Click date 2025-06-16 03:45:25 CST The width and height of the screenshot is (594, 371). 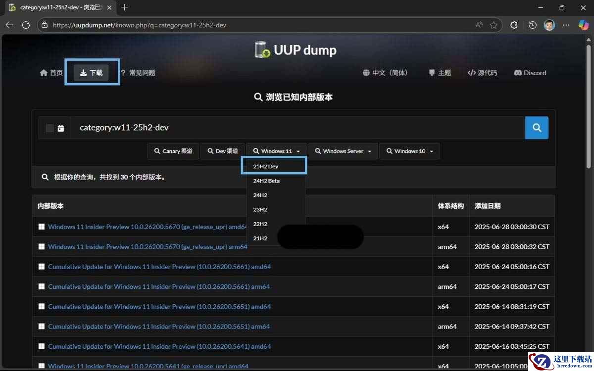pos(512,347)
